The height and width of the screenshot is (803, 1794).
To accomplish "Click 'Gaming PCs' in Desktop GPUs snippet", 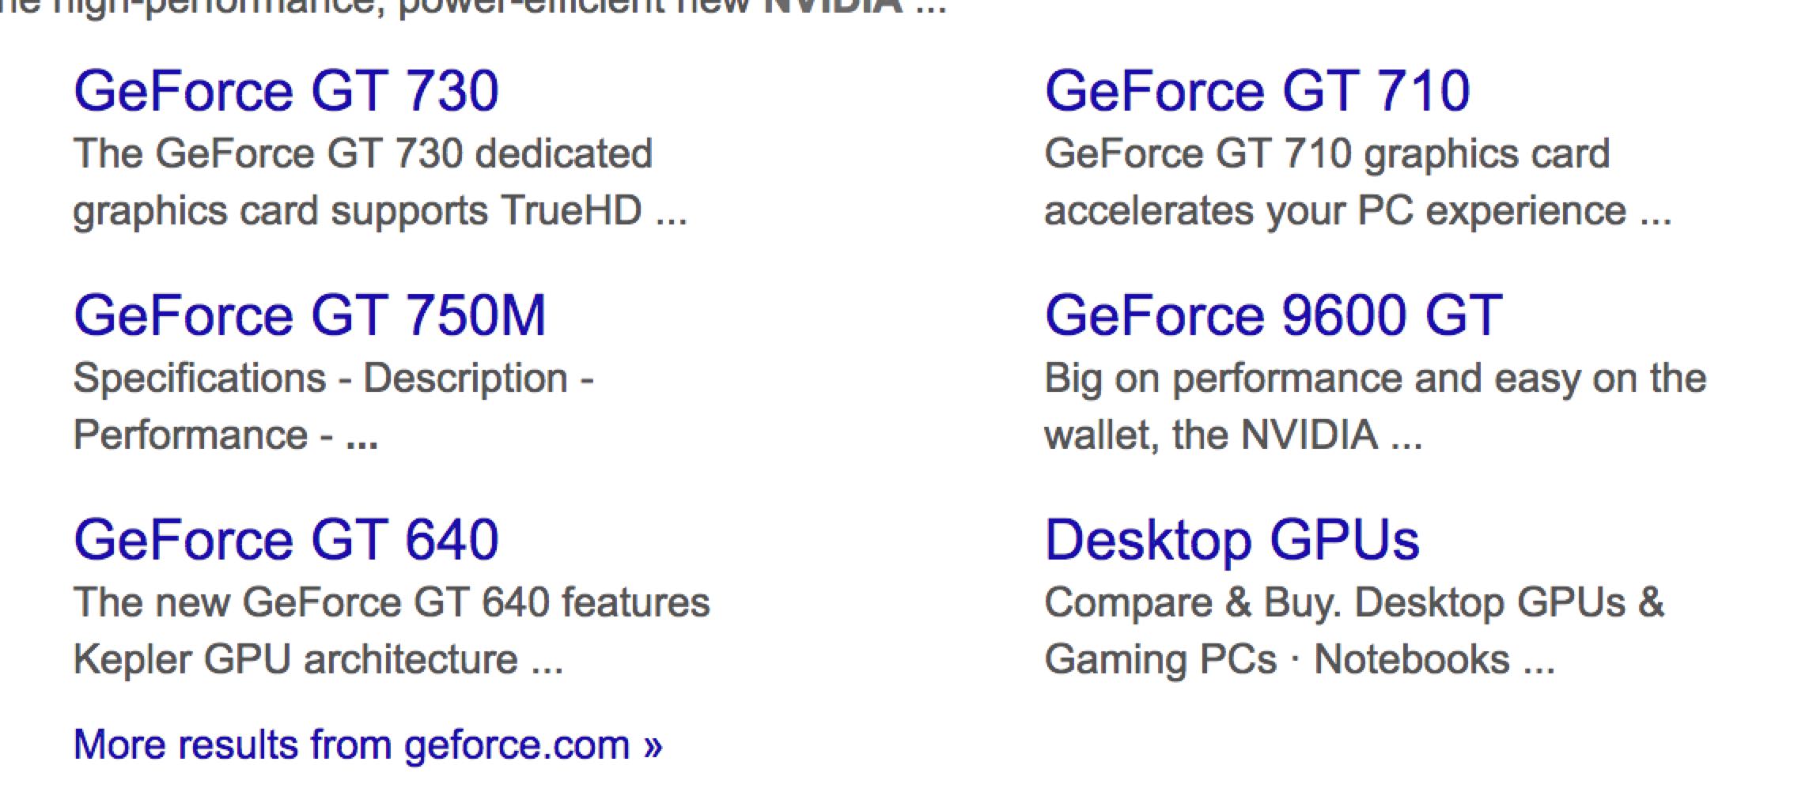I will [1160, 659].
